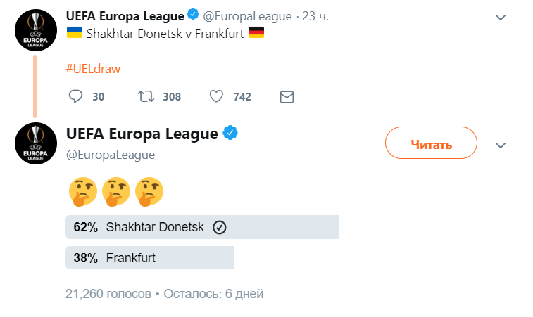Viewport: 533px width, 317px height.
Task: Click the 21,260 голосов vote count
Action: [x=108, y=293]
